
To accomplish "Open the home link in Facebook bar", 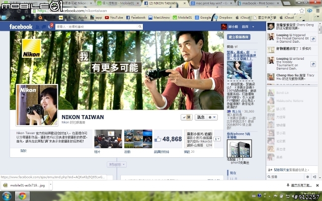I will coord(245,27).
